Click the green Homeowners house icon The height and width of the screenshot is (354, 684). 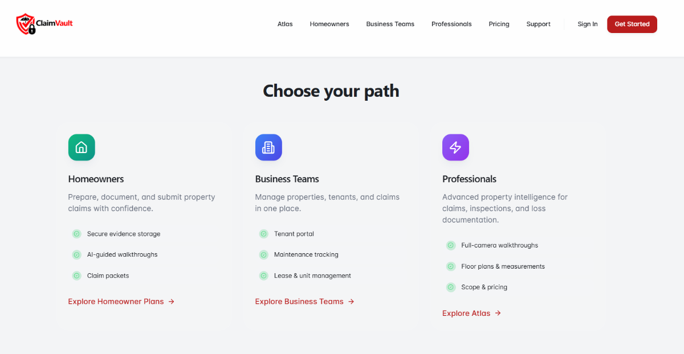click(82, 147)
